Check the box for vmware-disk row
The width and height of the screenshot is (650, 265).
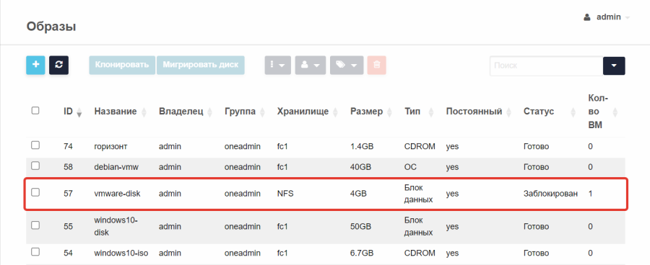click(x=35, y=192)
